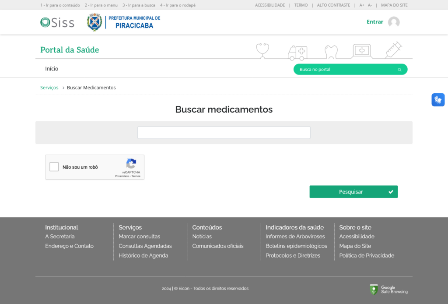Viewport: 448px width, 304px height.
Task: Open the Início menu item
Action: [51, 68]
